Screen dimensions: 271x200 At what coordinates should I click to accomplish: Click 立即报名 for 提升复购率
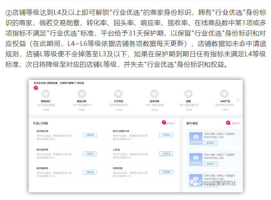pyautogui.click(x=89, y=172)
